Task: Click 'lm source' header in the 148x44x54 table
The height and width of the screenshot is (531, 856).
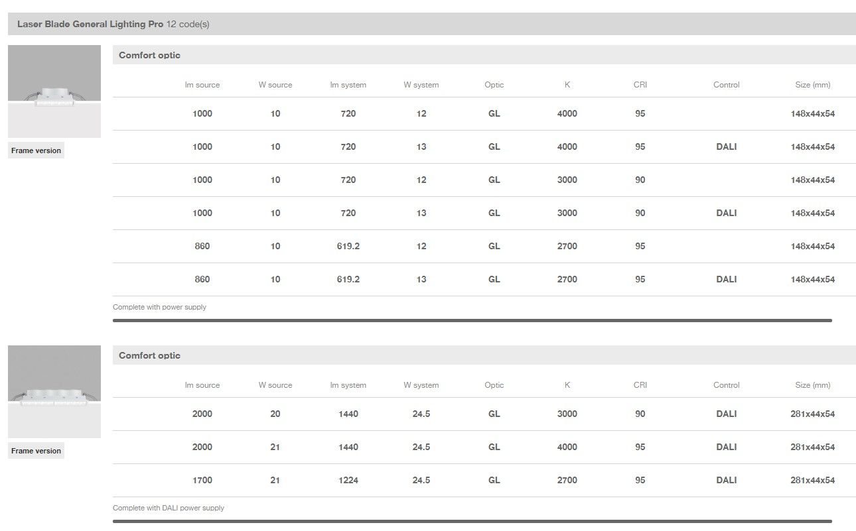Action: tap(202, 85)
